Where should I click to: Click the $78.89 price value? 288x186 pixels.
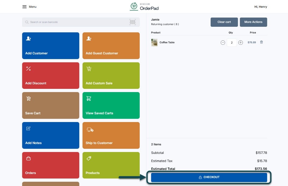[x=252, y=43]
